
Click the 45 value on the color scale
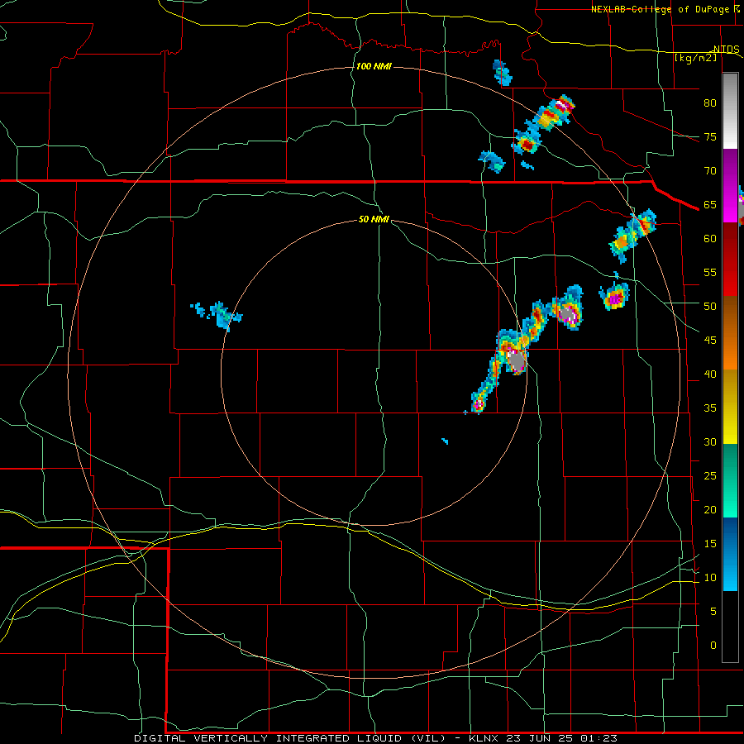pyautogui.click(x=710, y=341)
